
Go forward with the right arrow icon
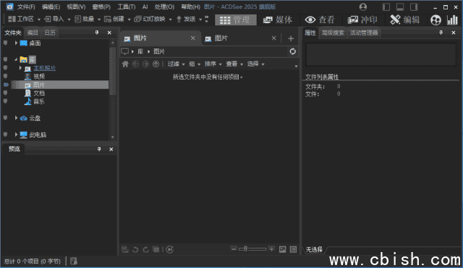pos(145,64)
